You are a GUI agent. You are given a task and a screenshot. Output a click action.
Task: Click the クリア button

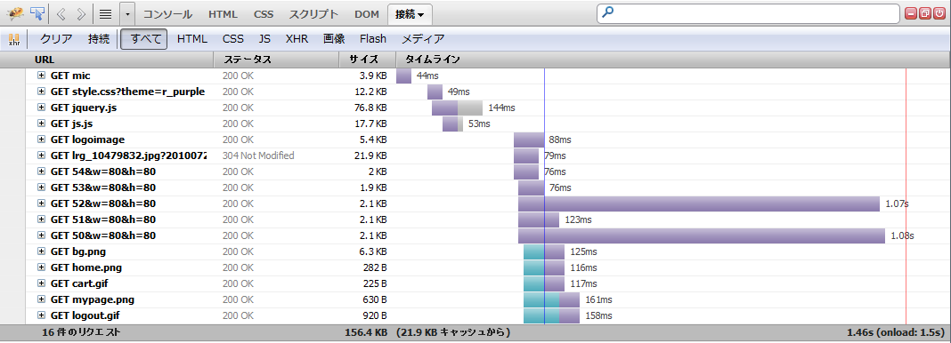click(x=56, y=39)
